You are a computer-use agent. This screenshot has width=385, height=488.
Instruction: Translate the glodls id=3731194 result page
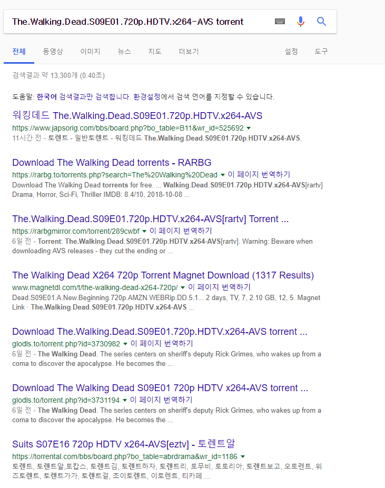(161, 400)
